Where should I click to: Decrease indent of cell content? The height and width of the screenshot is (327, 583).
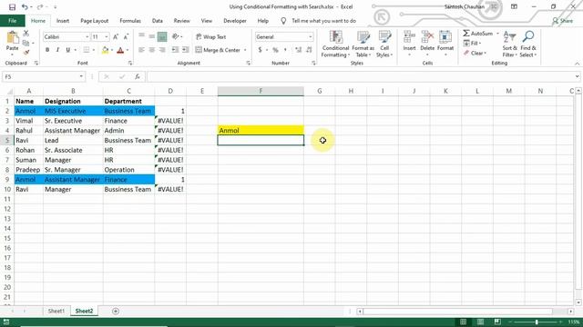coord(175,50)
